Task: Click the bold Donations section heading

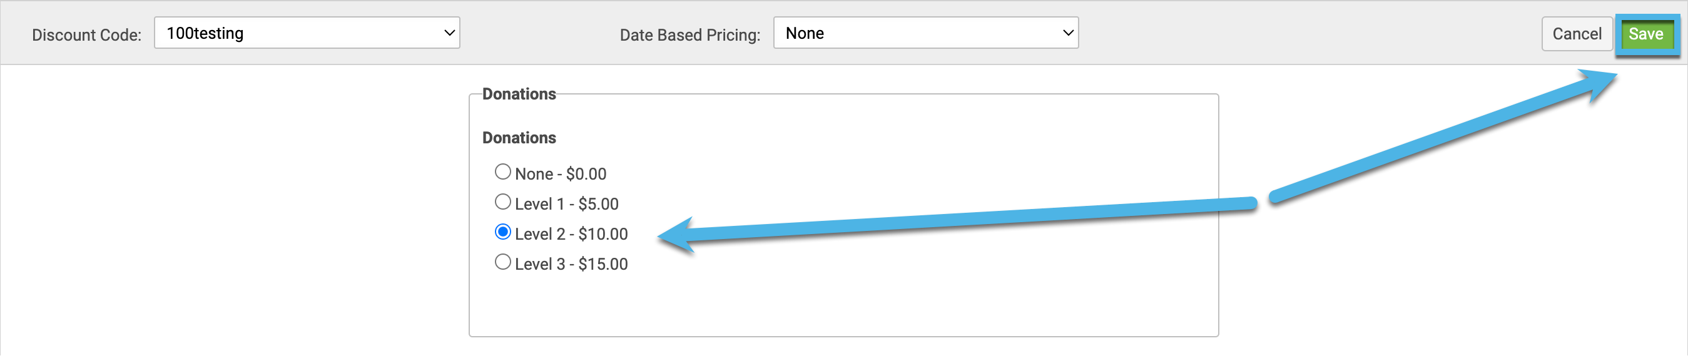Action: (519, 138)
